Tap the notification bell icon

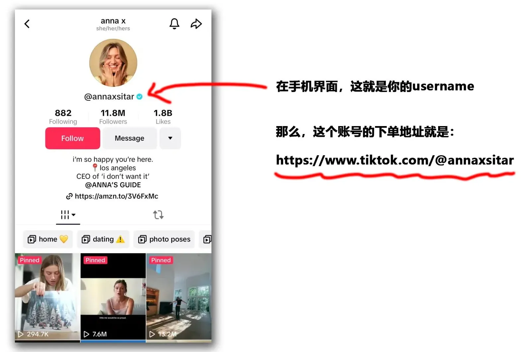175,24
